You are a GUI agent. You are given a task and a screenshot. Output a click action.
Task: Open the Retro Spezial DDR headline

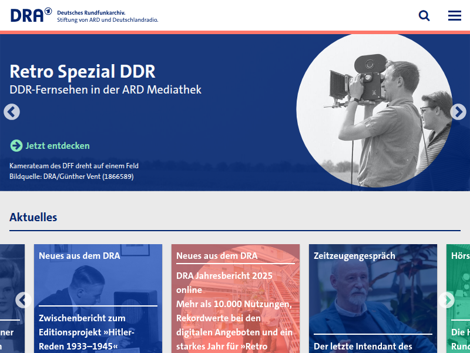[82, 71]
